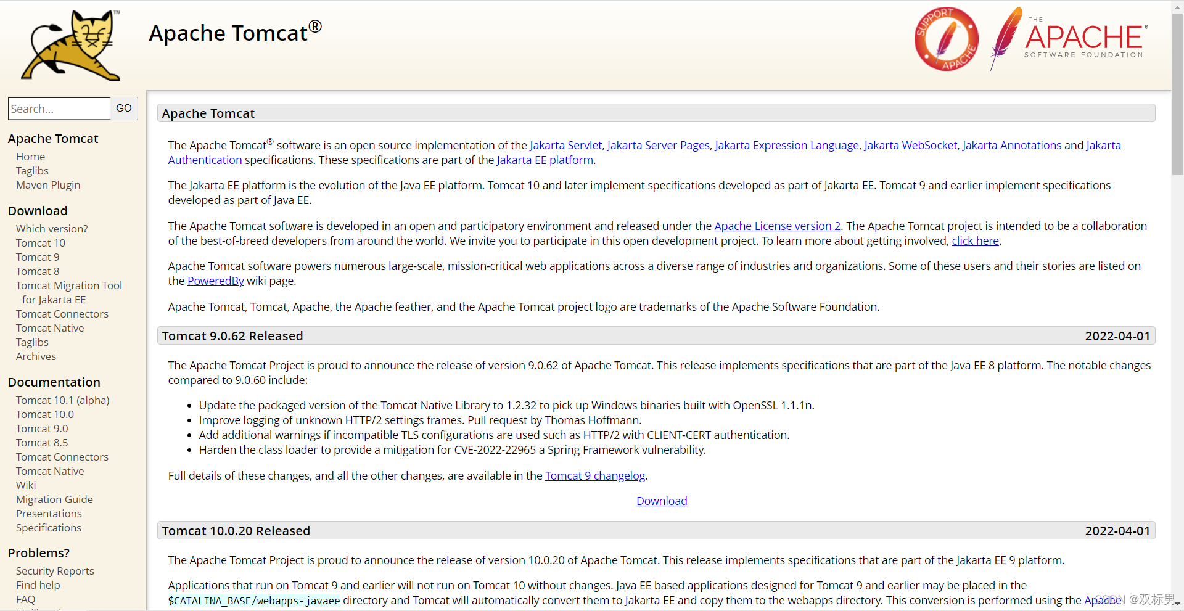The height and width of the screenshot is (611, 1184).
Task: Open the Specifications link
Action: [x=49, y=528]
